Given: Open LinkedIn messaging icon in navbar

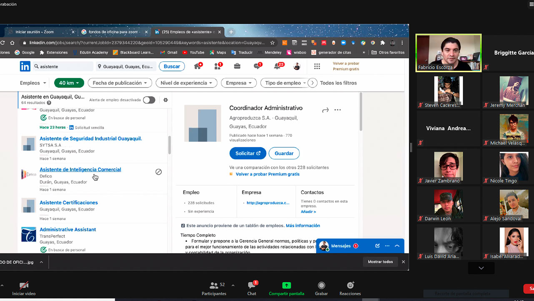Looking at the screenshot, I should pos(257,66).
